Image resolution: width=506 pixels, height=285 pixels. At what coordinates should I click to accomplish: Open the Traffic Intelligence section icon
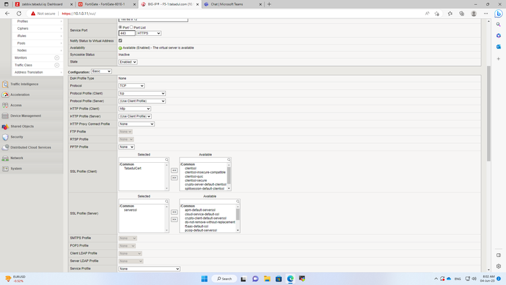coord(5,84)
